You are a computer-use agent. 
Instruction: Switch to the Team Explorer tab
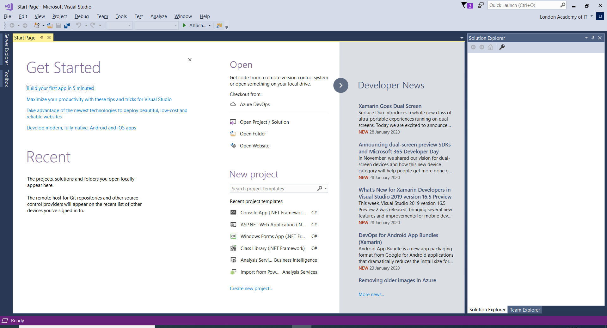524,310
